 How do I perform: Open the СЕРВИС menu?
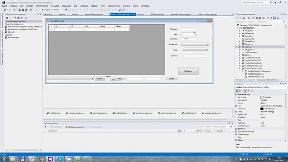(x=94, y=6)
